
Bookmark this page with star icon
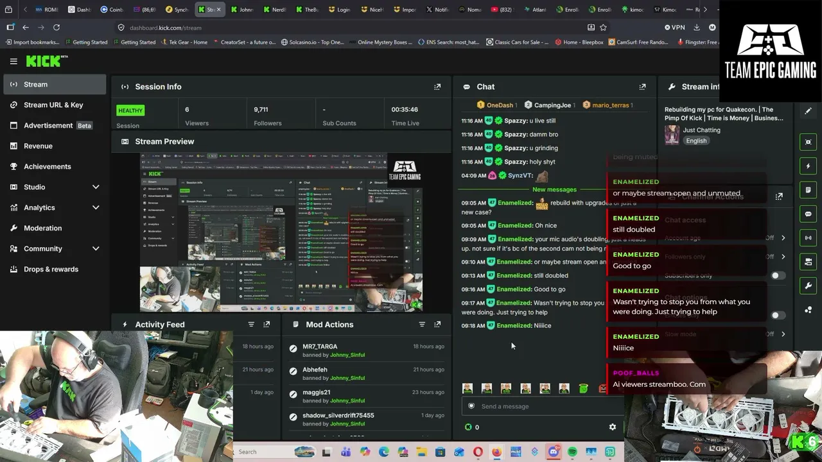pyautogui.click(x=603, y=28)
